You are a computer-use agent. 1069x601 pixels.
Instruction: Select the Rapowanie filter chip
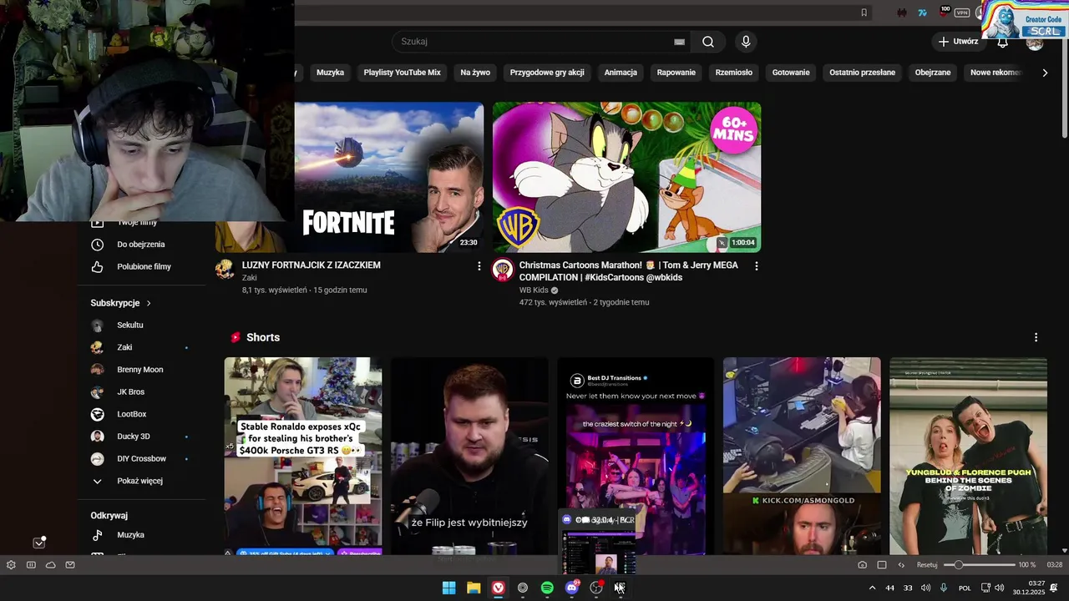pyautogui.click(x=676, y=73)
